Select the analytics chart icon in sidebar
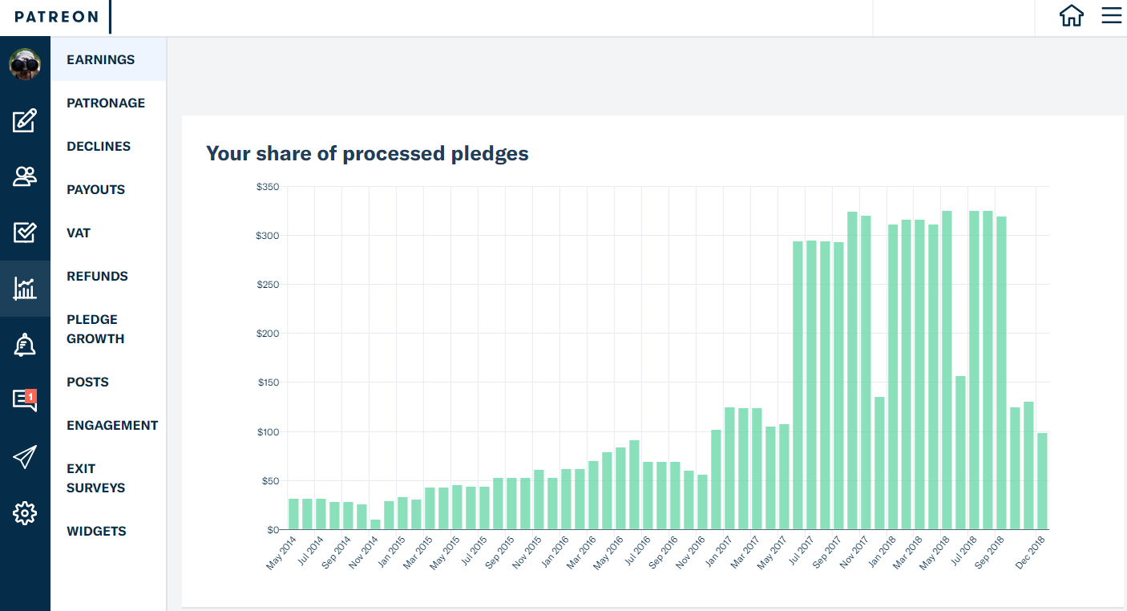Screen dimensions: 1127x611 tap(25, 289)
